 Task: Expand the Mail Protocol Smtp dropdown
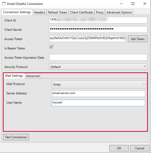[99, 84]
